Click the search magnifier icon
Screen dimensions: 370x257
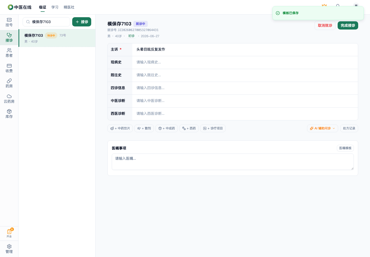[28, 22]
